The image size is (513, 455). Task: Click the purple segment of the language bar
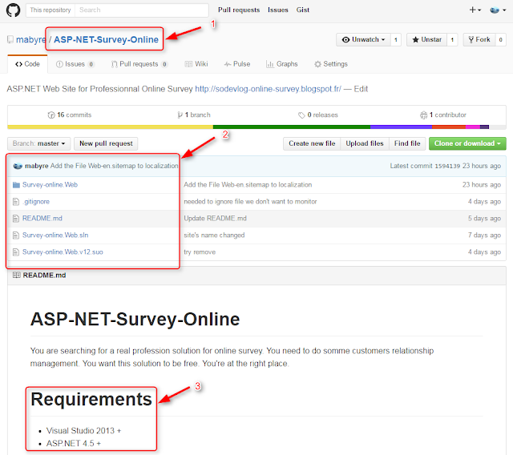pyautogui.click(x=402, y=127)
